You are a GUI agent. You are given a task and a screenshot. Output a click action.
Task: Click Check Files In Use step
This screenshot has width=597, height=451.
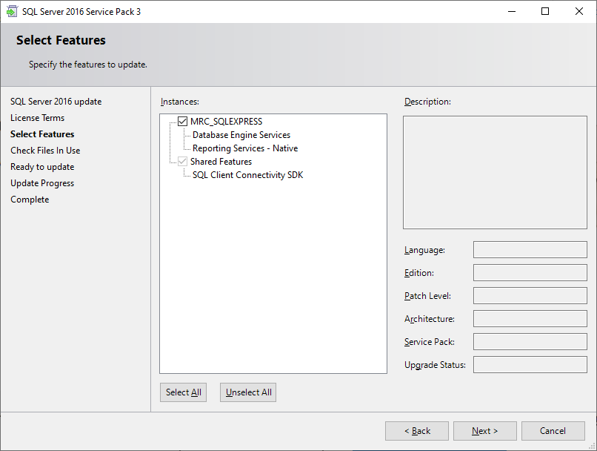[45, 151]
